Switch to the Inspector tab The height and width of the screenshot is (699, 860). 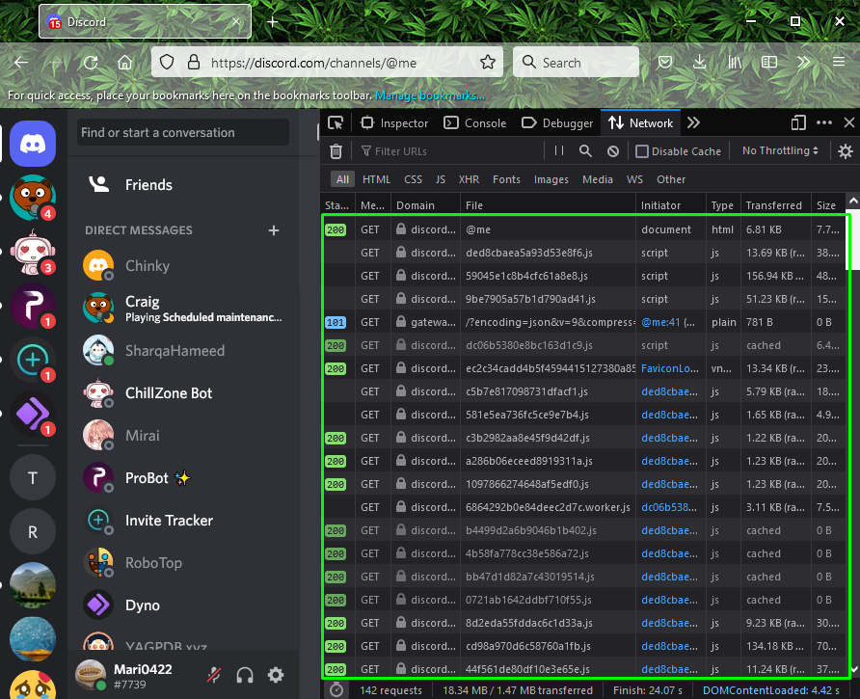(394, 122)
